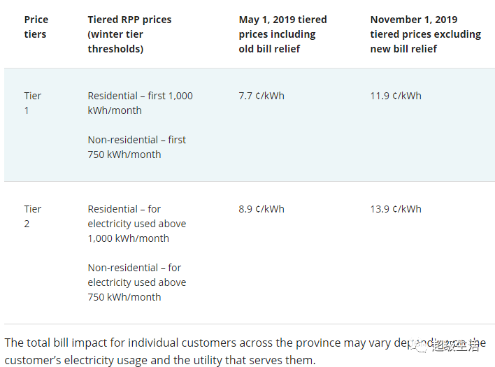Click the Chinese watermark text
This screenshot has width=495, height=367.
pyautogui.click(x=455, y=345)
